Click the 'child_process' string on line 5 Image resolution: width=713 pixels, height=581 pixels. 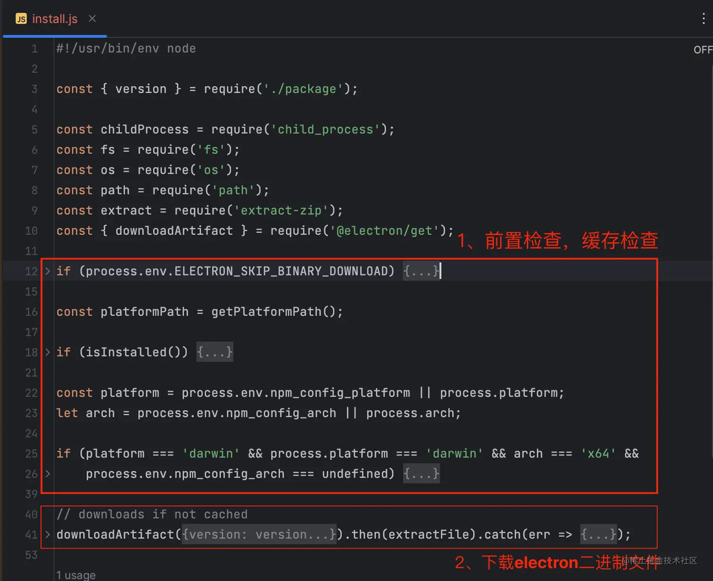pos(325,129)
